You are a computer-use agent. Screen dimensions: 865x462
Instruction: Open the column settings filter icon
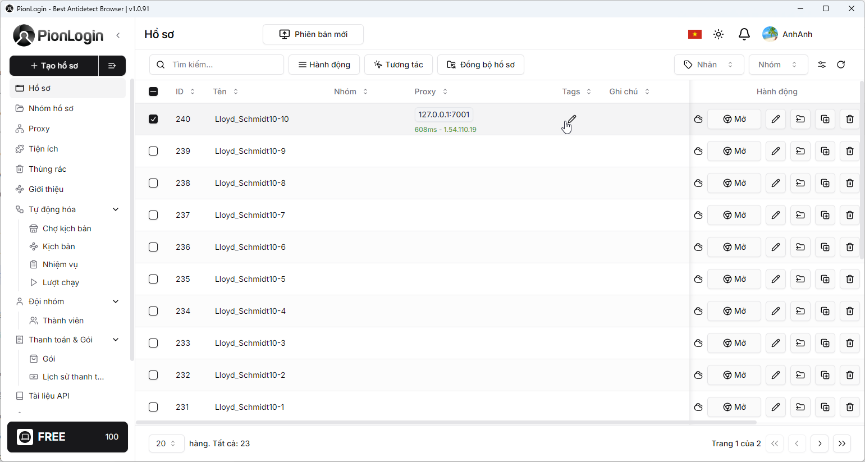click(x=821, y=65)
